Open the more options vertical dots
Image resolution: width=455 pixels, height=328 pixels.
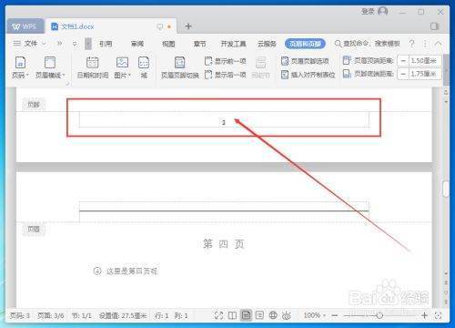pos(425,44)
